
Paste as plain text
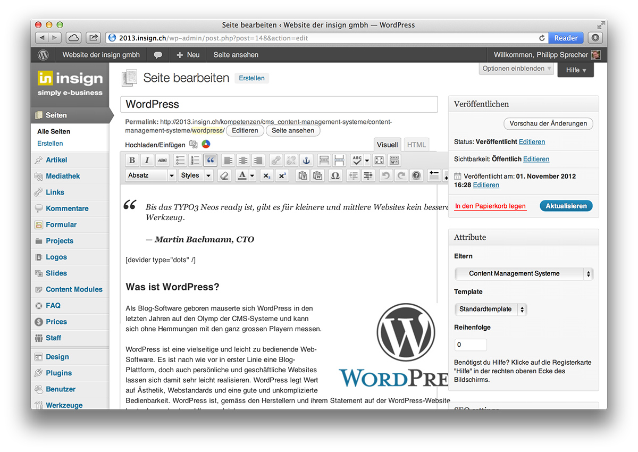pyautogui.click(x=303, y=175)
